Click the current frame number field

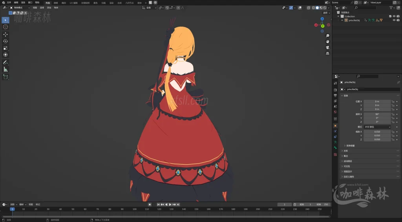pos(284,205)
